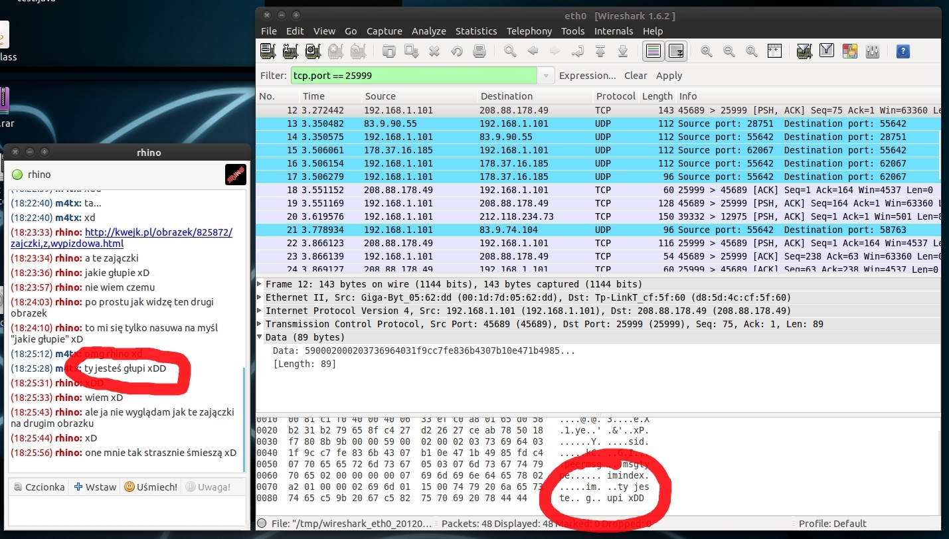Toggle auto scroll in live capture
This screenshot has height=539, width=949.
click(676, 51)
